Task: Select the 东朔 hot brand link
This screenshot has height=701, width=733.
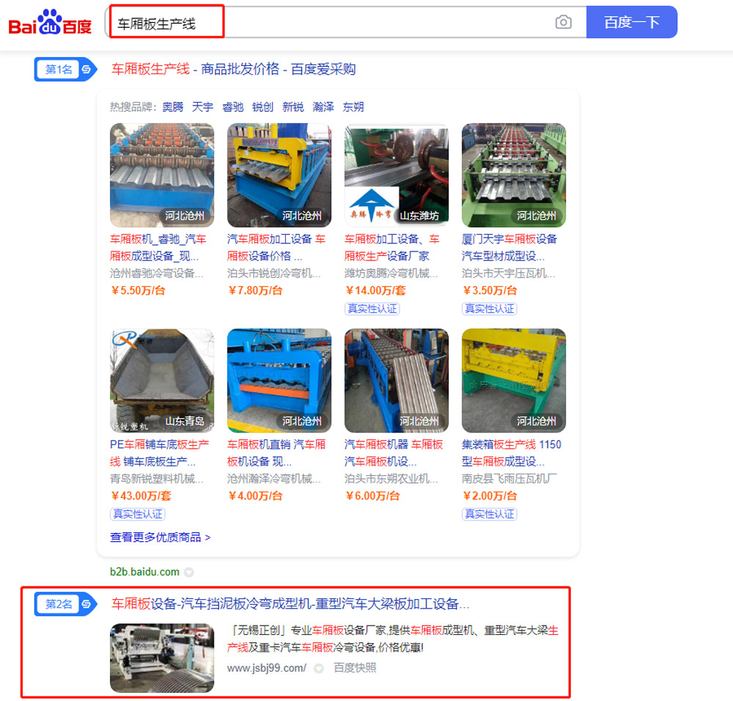Action: [x=353, y=107]
